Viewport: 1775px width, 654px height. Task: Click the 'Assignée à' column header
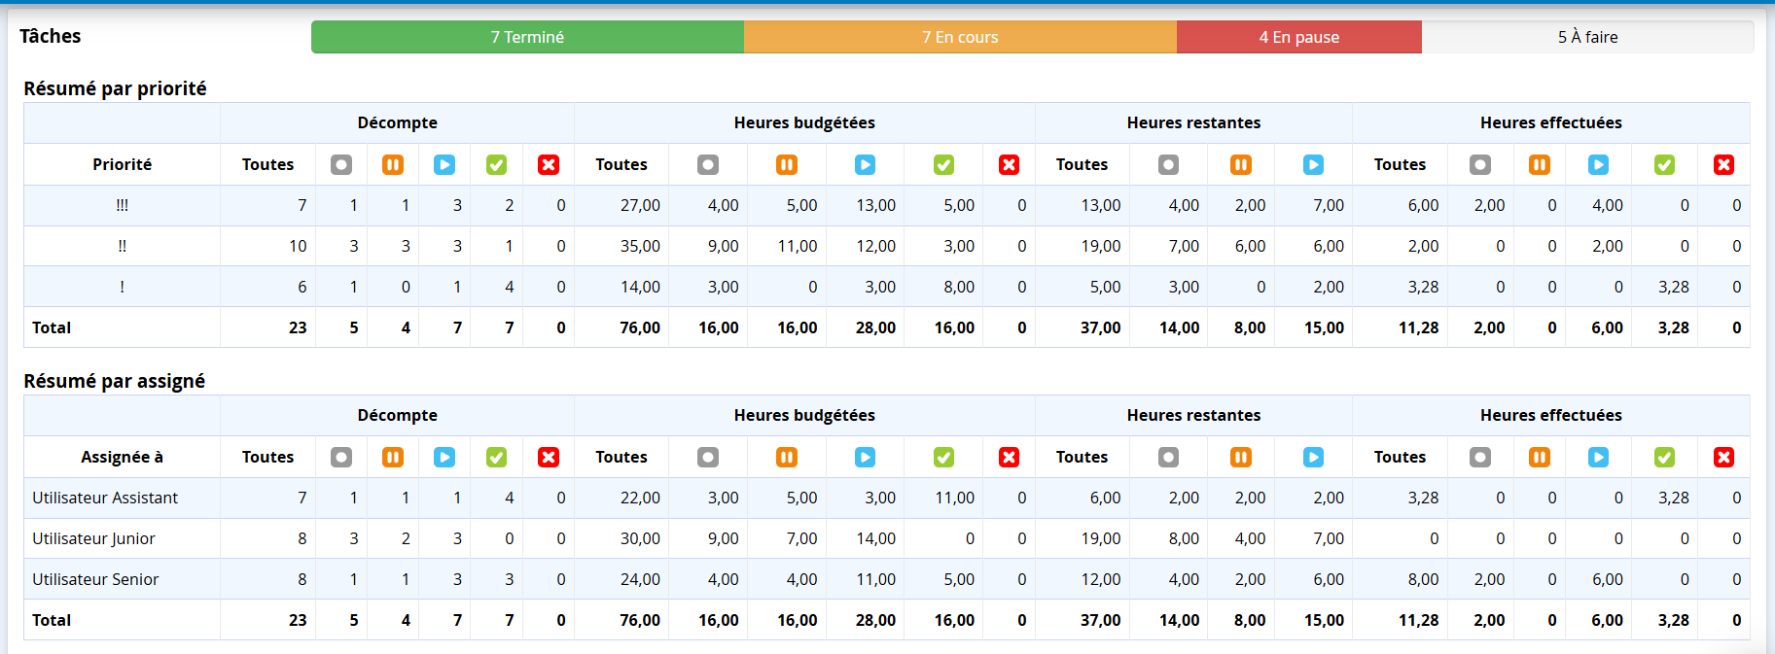pos(122,457)
